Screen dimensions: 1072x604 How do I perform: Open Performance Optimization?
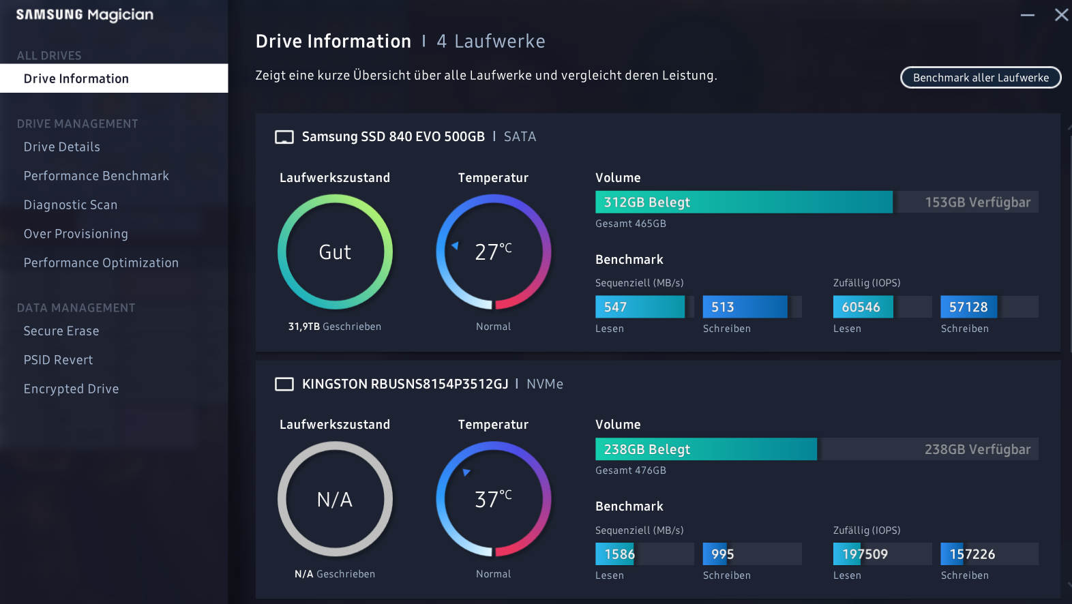[101, 263]
